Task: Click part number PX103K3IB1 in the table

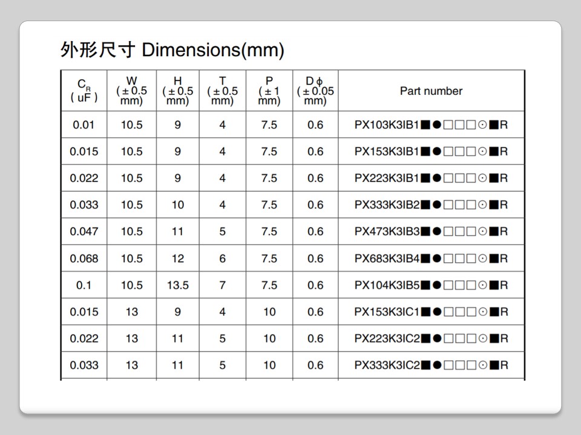Action: (x=431, y=125)
